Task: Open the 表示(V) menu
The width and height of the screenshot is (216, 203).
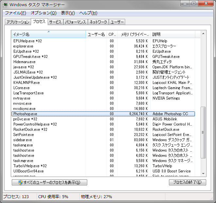Action: coord(68,13)
